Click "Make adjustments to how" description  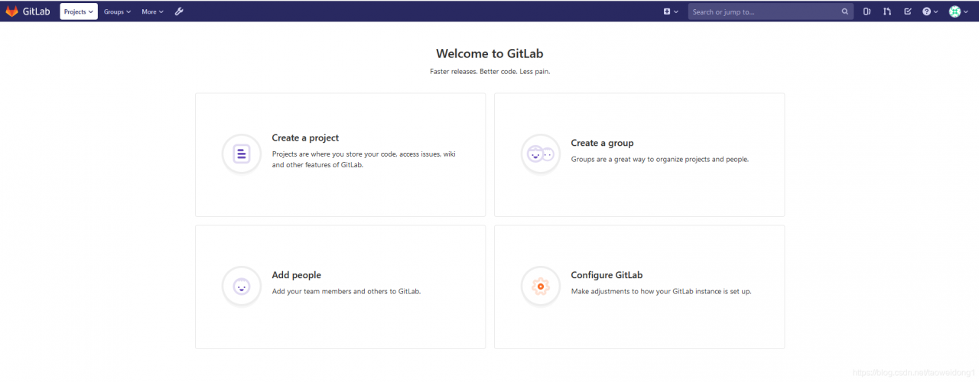[661, 292]
